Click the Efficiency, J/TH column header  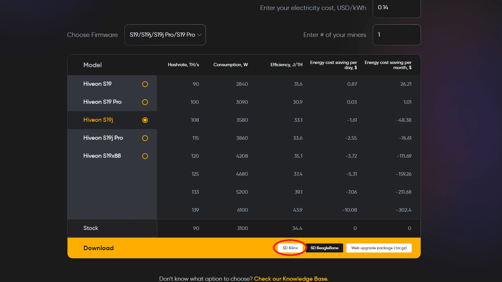tap(286, 65)
